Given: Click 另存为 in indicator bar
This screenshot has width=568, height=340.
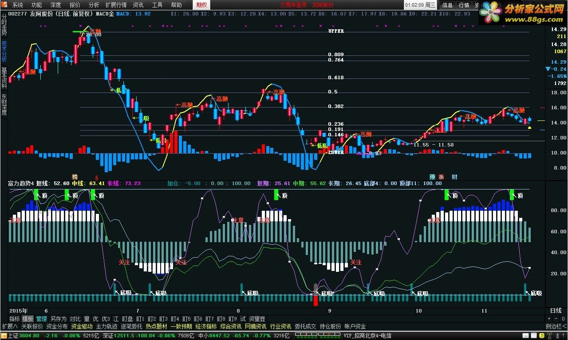Looking at the screenshot, I should (59, 319).
